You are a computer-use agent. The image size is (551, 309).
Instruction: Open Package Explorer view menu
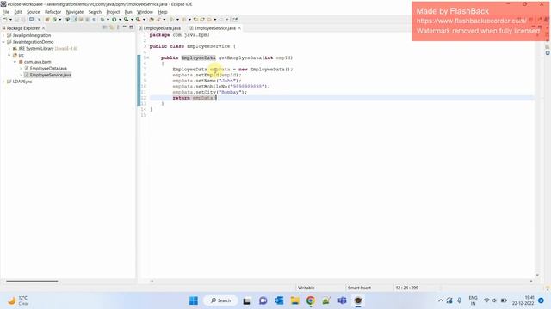(x=118, y=27)
